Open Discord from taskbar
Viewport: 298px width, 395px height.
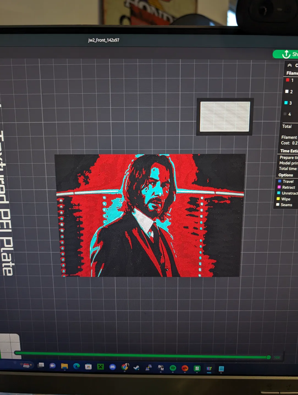[x=112, y=367]
